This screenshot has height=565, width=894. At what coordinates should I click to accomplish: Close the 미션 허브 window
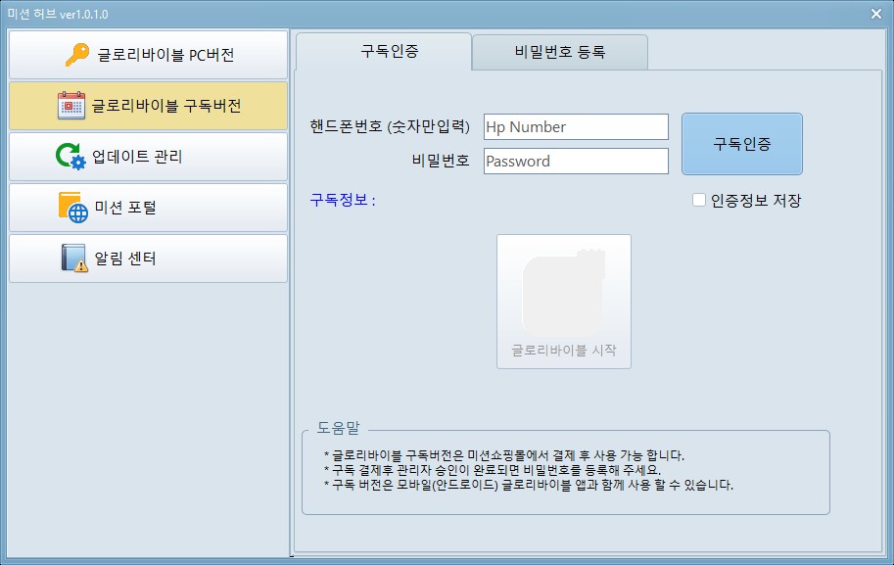click(876, 14)
